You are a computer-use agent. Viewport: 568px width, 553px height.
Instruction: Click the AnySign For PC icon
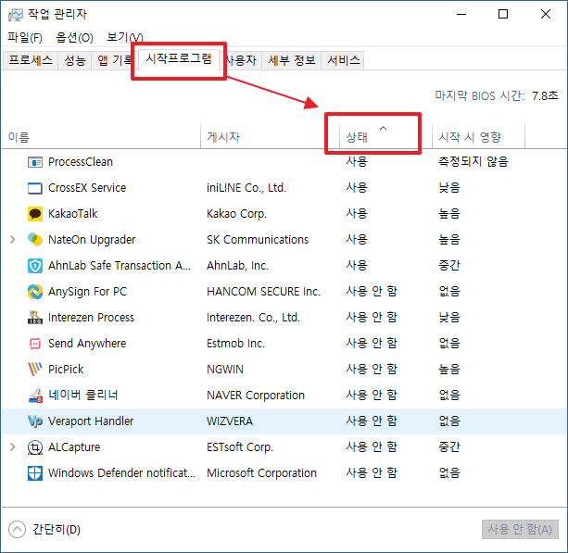(35, 292)
